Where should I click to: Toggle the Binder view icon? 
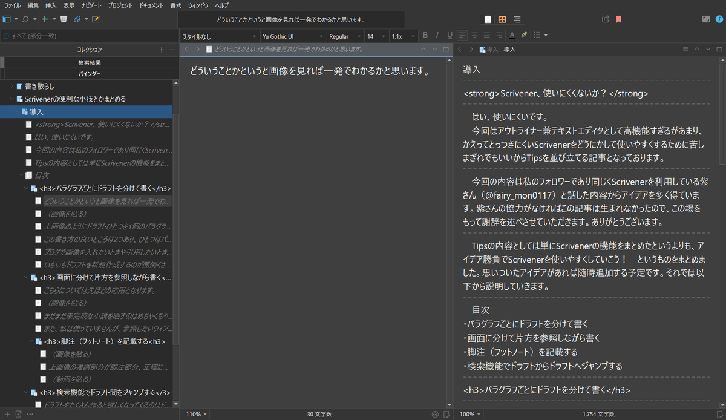click(7, 19)
